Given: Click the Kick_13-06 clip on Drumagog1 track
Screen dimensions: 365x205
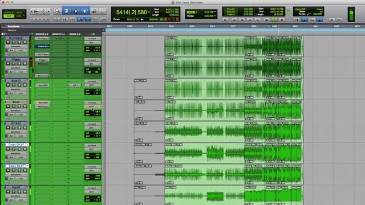Looking at the screenshot, I should 204,46.
